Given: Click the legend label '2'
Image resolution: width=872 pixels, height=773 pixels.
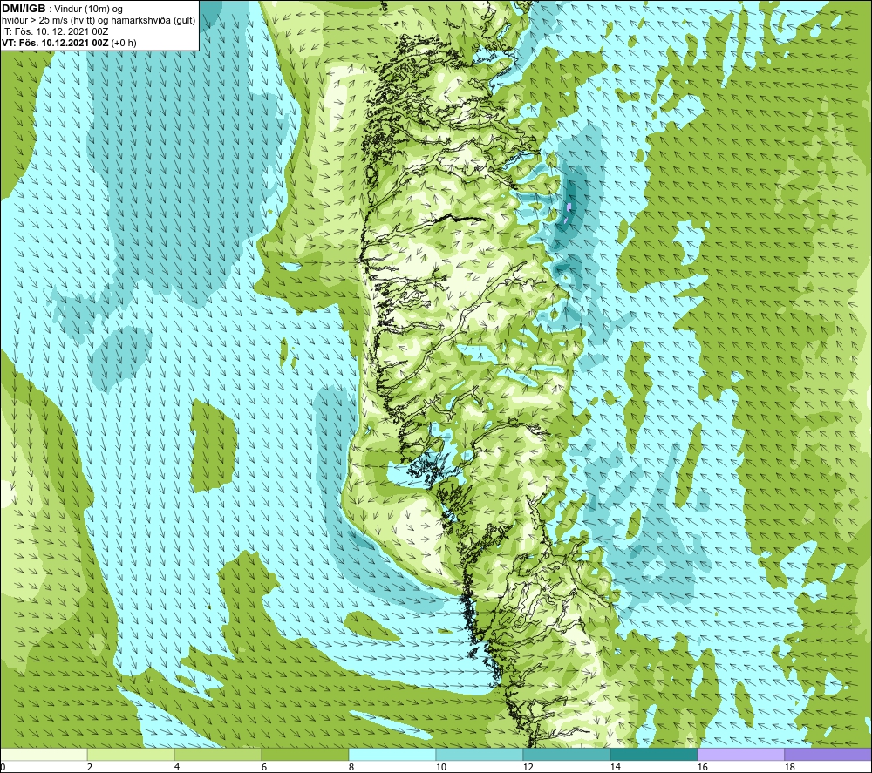Looking at the screenshot, I should pos(90,767).
